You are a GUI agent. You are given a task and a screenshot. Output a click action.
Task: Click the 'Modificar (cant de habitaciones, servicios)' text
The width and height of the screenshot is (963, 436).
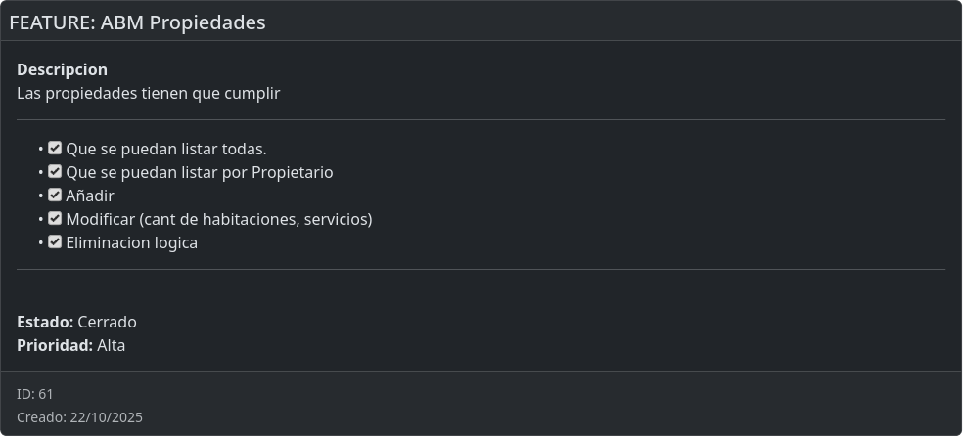coord(219,220)
